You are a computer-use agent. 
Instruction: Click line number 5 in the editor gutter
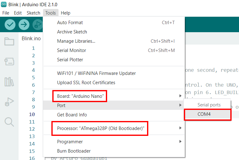pyautogui.click(x=33, y=78)
